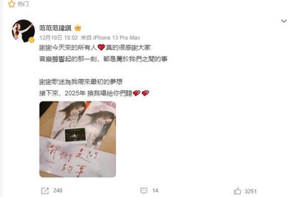
Task: Open the comments speech bubble icon
Action: 144,191
